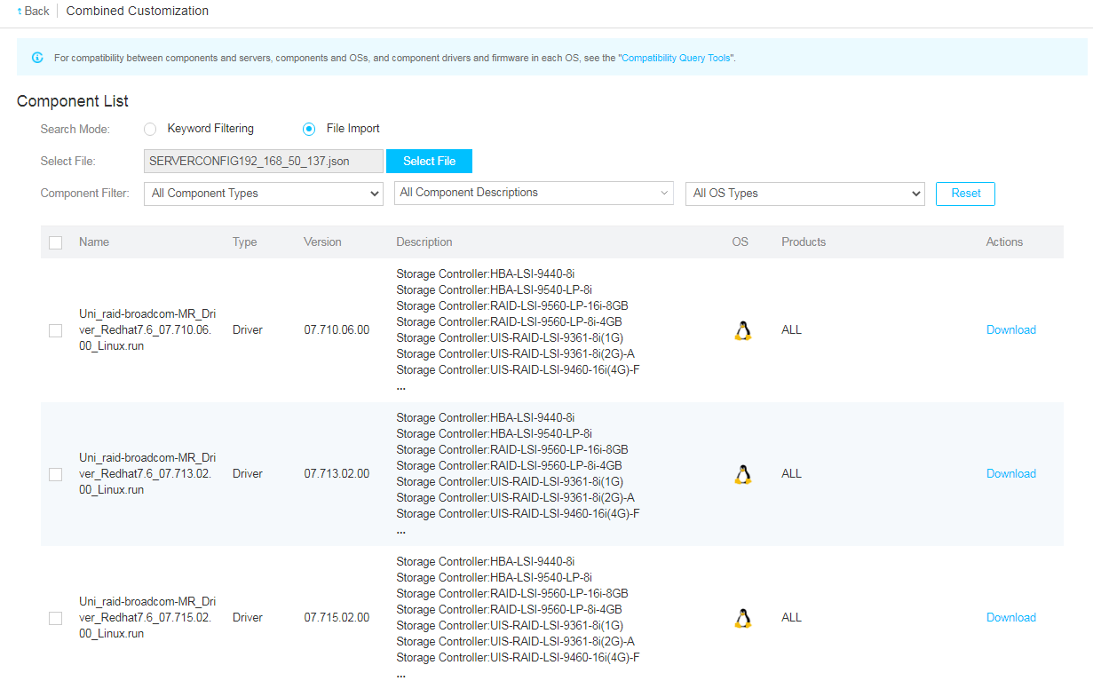Click version cell 07.713.02.00

[x=337, y=474]
